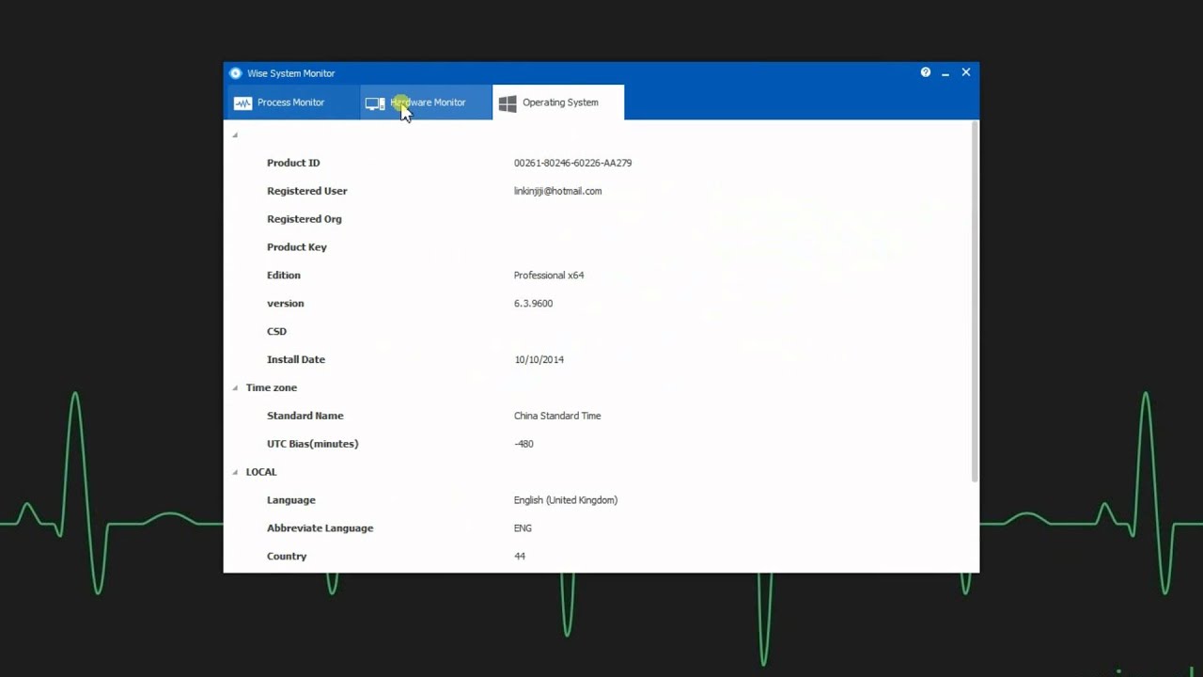Select the Country row label

click(287, 557)
